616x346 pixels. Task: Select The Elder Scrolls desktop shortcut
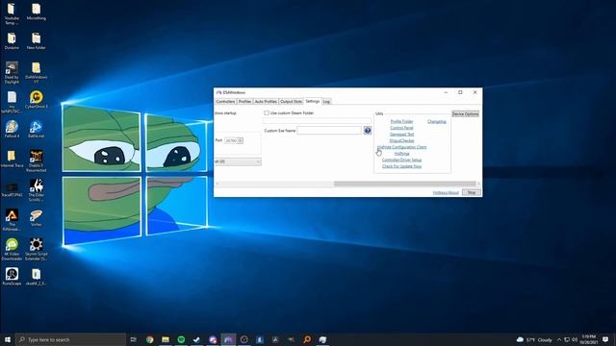[x=37, y=190]
